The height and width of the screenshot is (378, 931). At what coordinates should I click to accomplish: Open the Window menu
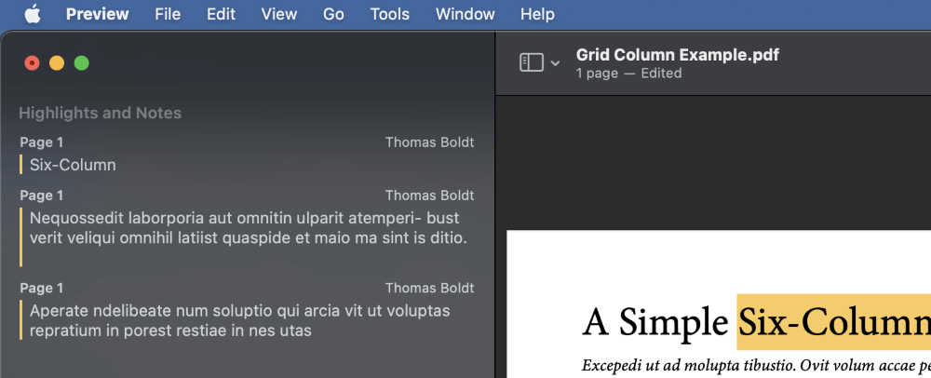pos(465,14)
